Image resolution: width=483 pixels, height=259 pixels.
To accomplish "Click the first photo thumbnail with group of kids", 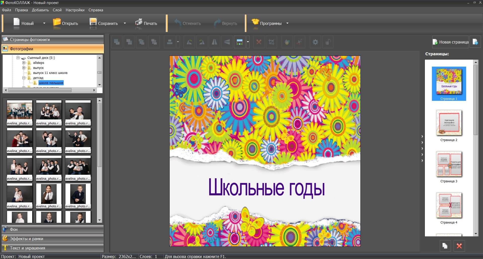I will [x=20, y=113].
